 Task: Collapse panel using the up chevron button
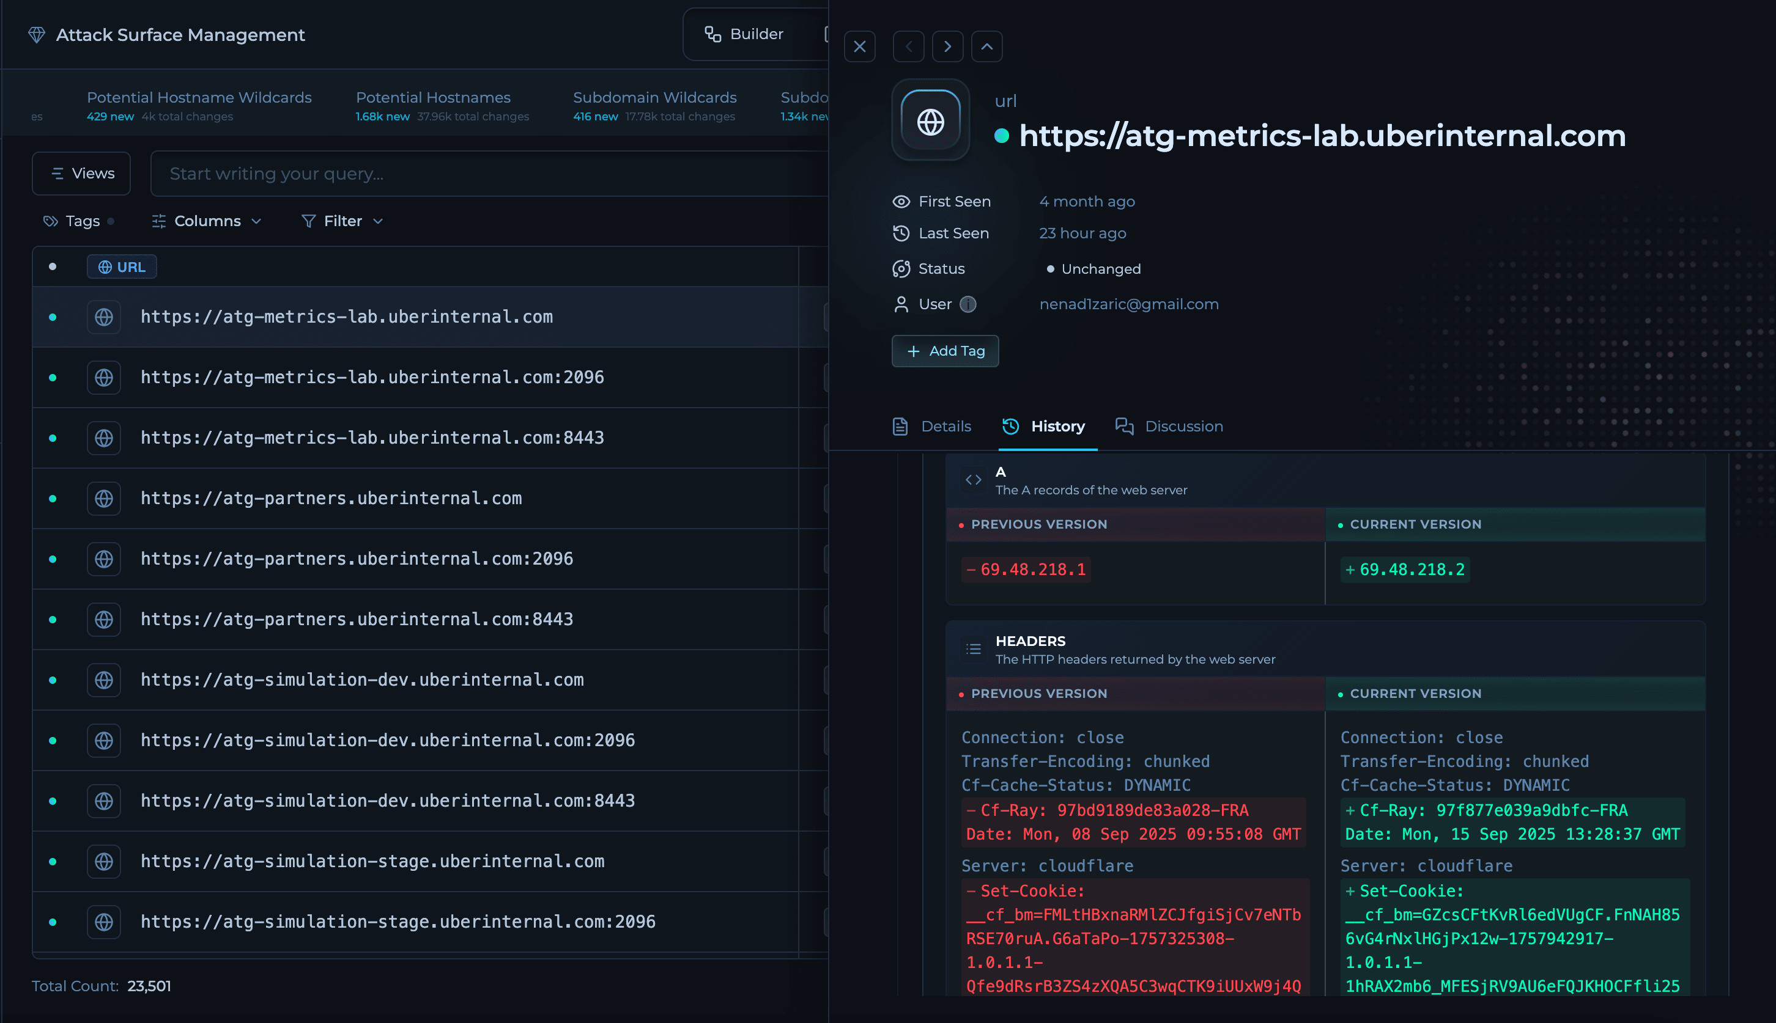[986, 46]
